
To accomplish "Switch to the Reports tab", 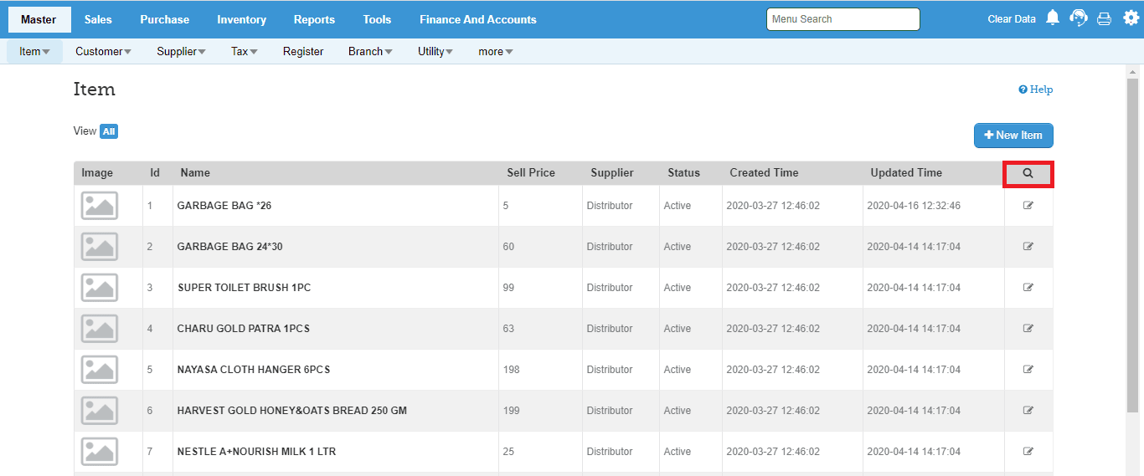I will click(314, 19).
